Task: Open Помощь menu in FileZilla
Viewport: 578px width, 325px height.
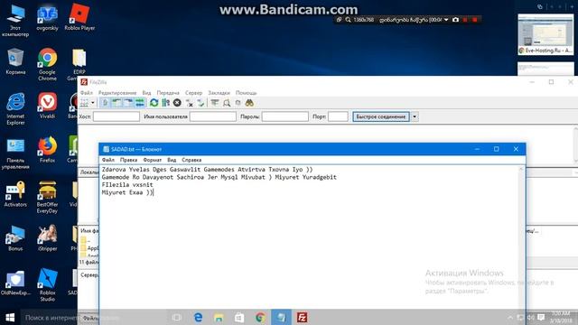Action: click(x=246, y=92)
